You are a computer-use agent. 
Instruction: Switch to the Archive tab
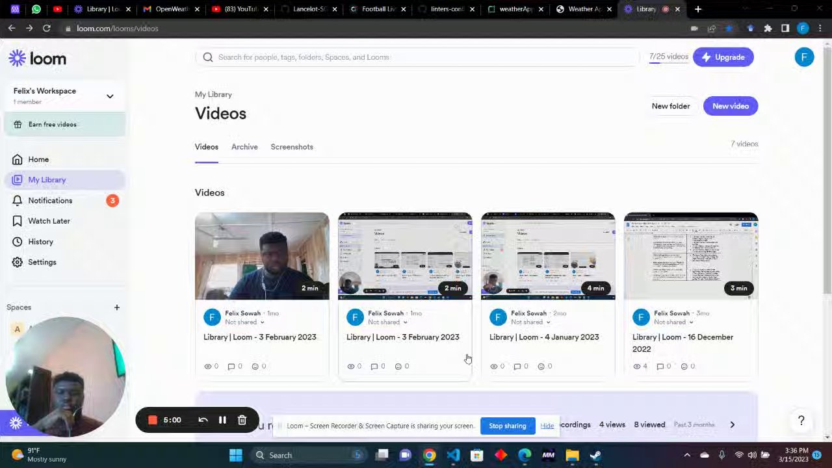point(244,147)
